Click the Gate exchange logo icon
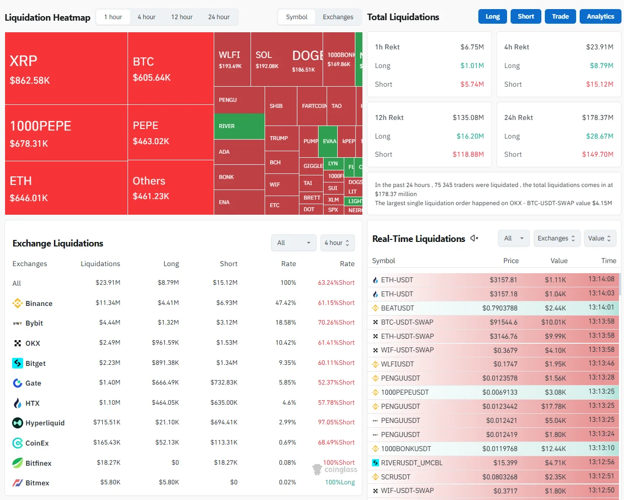Image resolution: width=624 pixels, height=500 pixels. pos(18,383)
